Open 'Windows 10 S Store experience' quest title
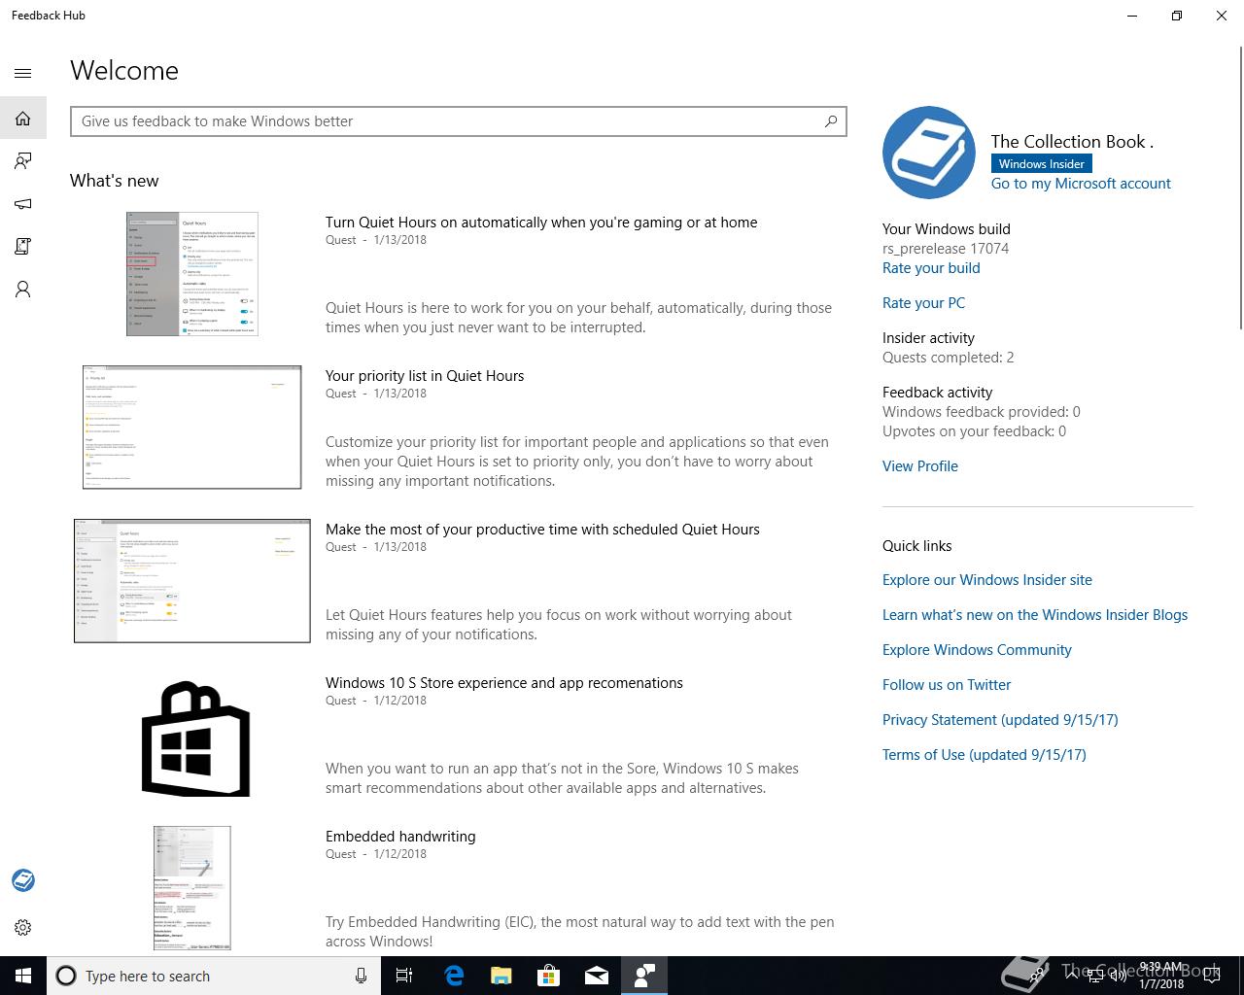 tap(504, 683)
